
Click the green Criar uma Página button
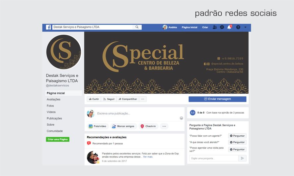coord(57,139)
